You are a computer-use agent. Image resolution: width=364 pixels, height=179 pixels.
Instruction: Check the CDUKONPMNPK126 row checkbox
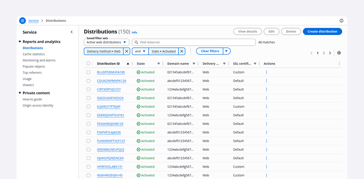88,81
